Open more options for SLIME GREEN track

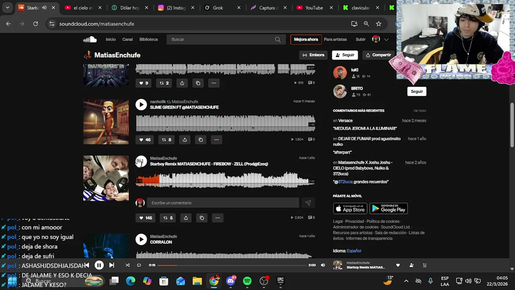[x=216, y=140]
